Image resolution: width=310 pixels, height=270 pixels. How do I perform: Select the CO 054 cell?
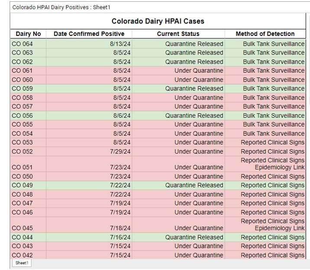click(x=28, y=134)
